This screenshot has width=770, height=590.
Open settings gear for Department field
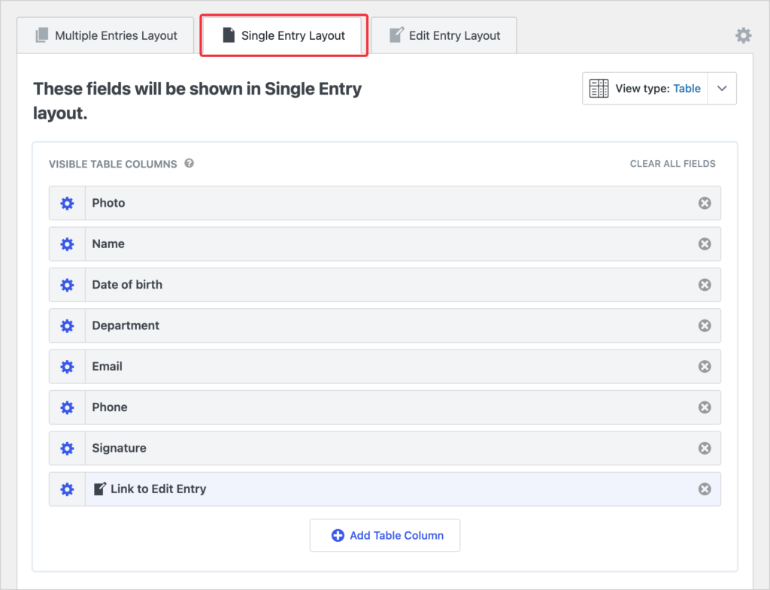67,326
